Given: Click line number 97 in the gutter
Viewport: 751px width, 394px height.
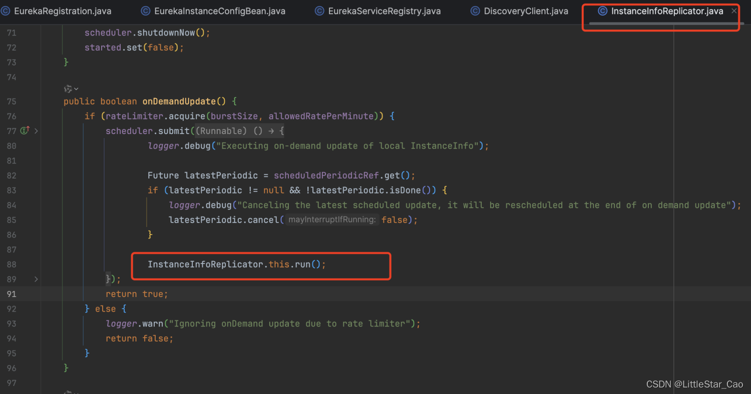Looking at the screenshot, I should [x=11, y=382].
